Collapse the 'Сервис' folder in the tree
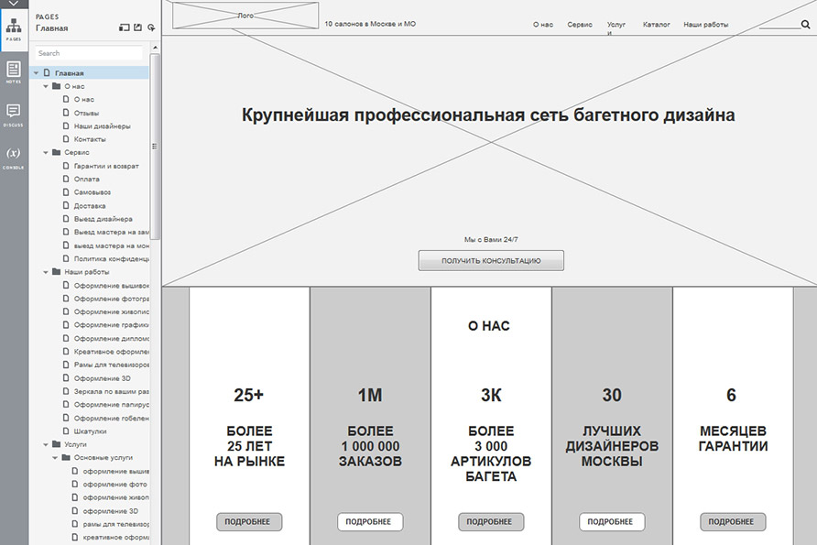 [45, 152]
